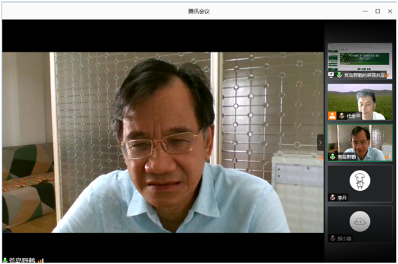398x264 pixels.
Task: Select 李丹's participant tile
Action: (360, 183)
